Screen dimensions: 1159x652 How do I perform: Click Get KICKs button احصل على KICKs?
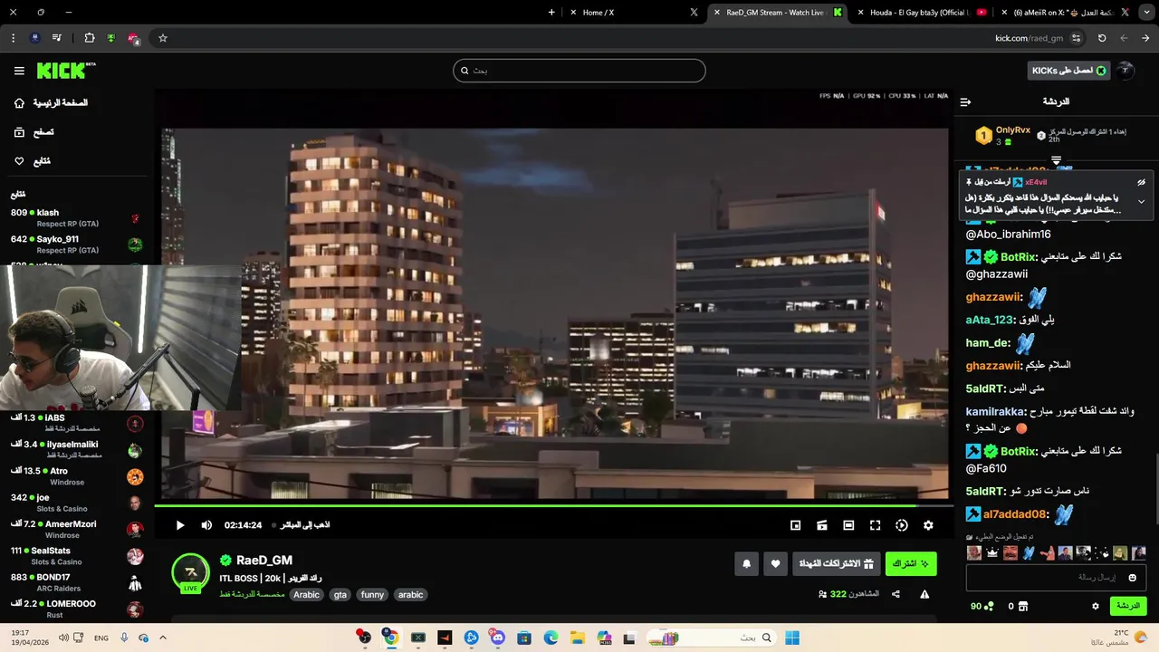[1069, 71]
